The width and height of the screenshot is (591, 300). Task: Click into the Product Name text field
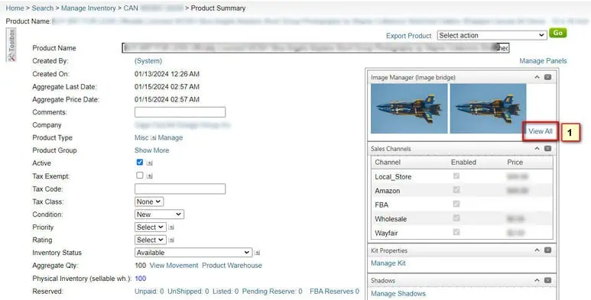click(316, 48)
